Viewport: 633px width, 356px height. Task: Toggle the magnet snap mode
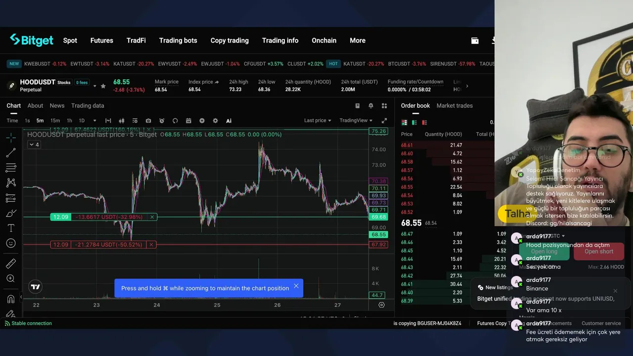pyautogui.click(x=11, y=299)
